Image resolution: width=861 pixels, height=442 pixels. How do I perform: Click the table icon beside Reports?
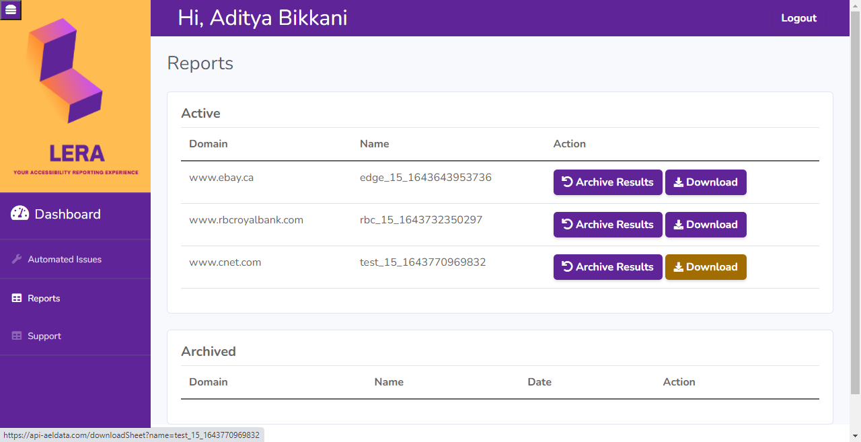click(17, 298)
